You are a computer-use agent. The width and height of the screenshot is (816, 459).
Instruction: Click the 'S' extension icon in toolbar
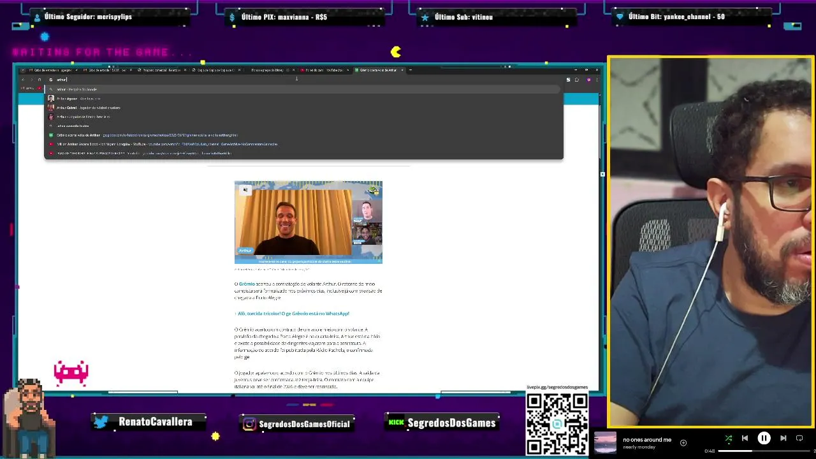click(x=568, y=80)
